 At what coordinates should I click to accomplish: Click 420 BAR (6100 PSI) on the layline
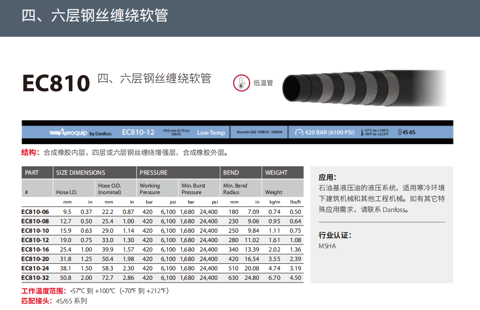point(330,132)
